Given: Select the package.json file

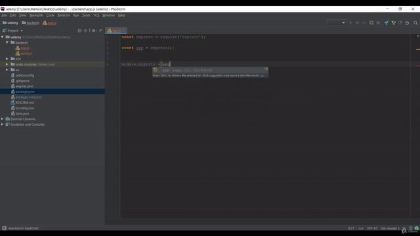Looking at the screenshot, I should [23, 92].
